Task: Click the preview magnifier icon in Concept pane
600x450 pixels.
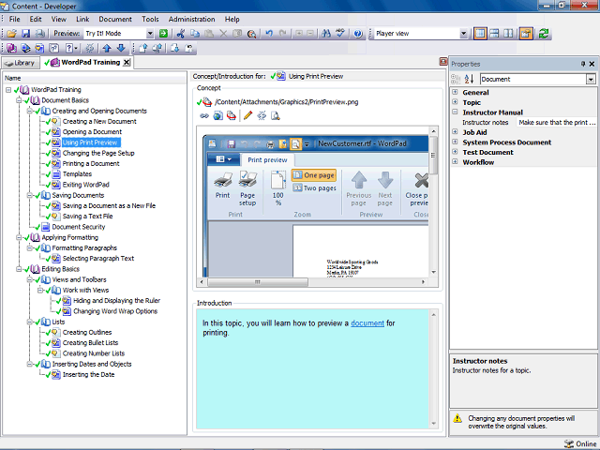Action: [x=275, y=115]
